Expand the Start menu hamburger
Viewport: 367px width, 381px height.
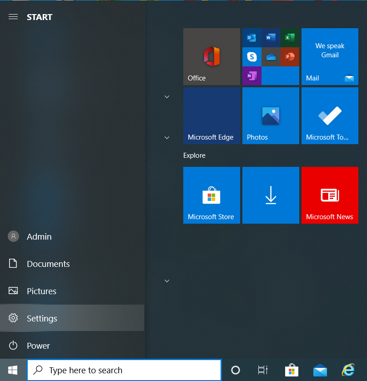point(13,17)
